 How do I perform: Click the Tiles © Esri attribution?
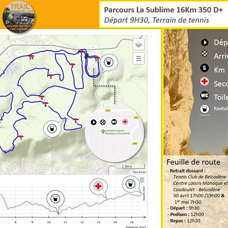click(x=139, y=172)
